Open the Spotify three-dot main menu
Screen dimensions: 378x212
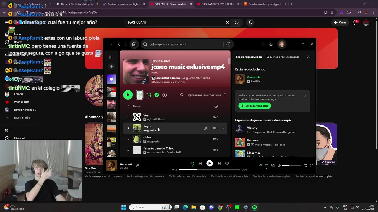click(x=110, y=44)
